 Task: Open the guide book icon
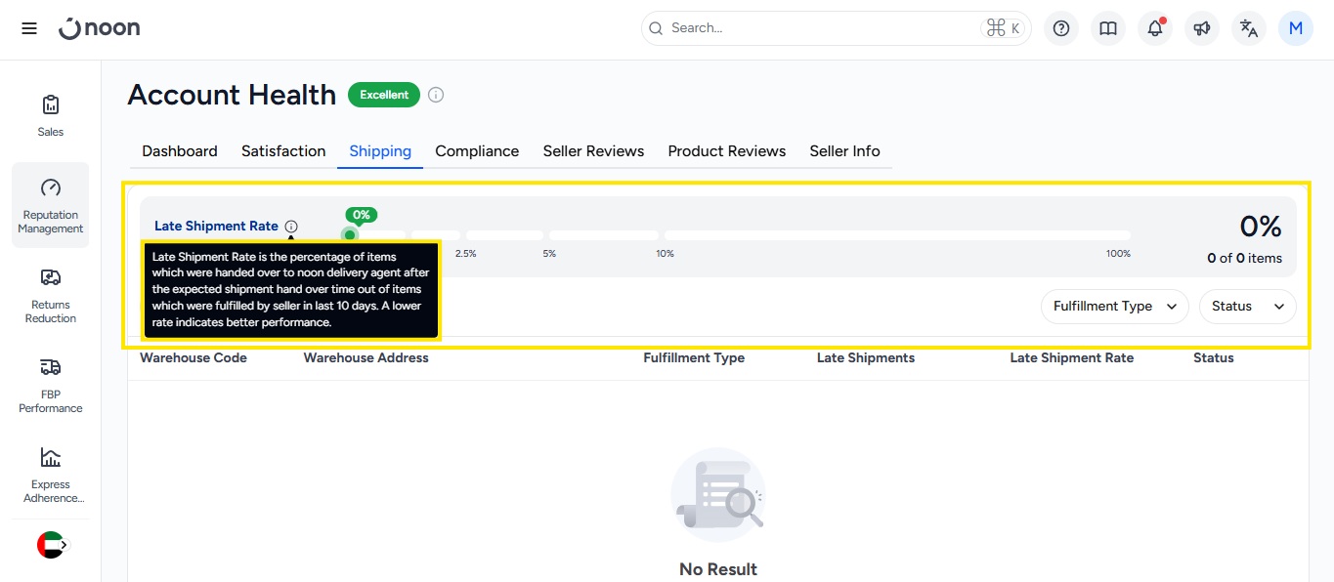(1107, 28)
